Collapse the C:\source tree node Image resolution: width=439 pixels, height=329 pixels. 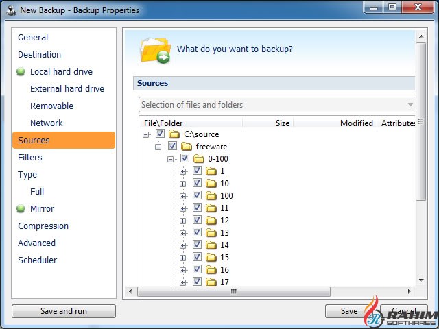tap(146, 134)
